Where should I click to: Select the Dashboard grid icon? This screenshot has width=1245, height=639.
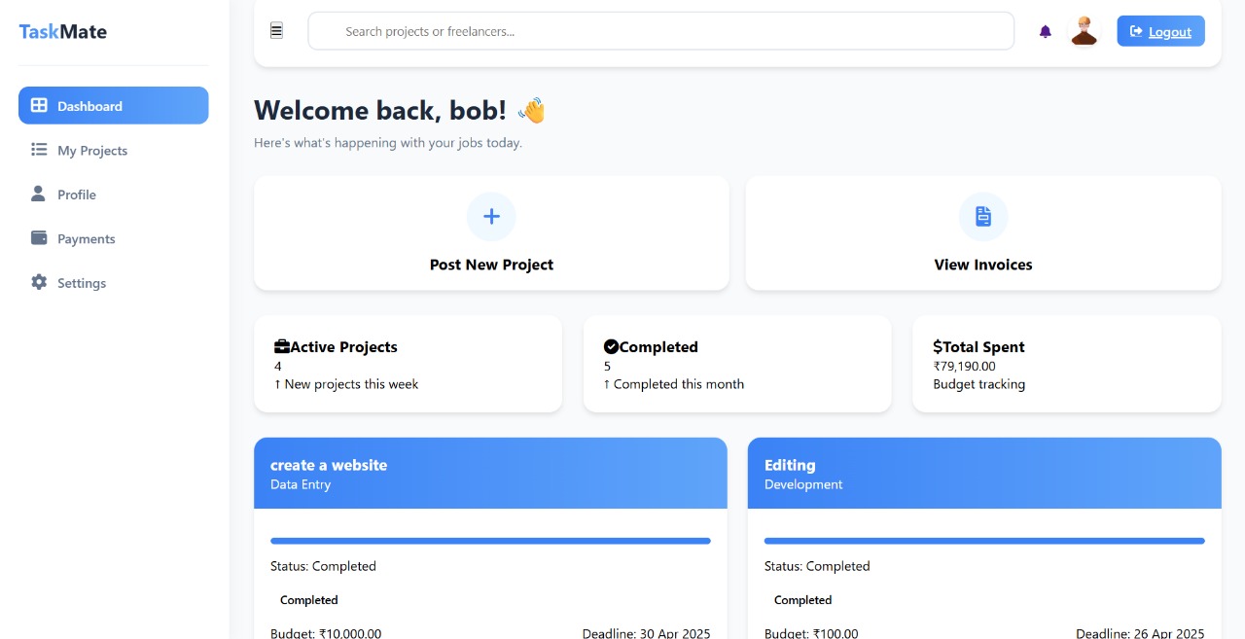pyautogui.click(x=37, y=105)
